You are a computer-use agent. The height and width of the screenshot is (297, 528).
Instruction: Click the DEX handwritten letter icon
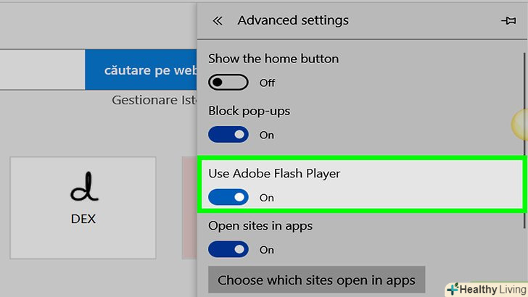click(x=83, y=191)
